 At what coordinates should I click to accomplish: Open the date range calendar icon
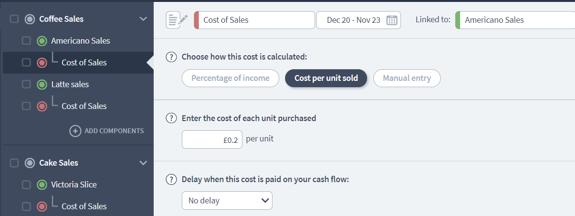coord(392,20)
